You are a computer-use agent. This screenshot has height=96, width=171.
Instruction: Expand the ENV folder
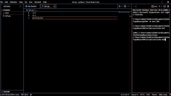coord(12,13)
